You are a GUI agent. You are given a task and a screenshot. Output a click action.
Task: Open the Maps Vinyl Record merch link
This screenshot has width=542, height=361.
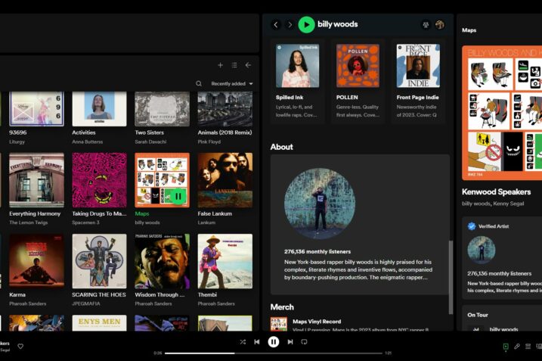point(317,322)
